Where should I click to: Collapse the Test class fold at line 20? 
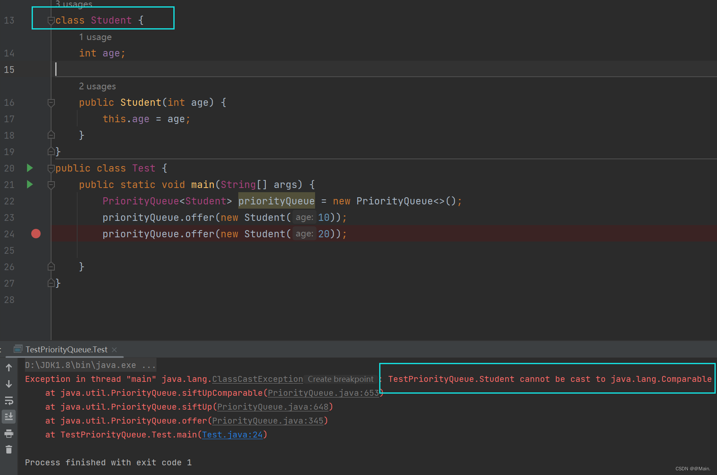(x=51, y=168)
